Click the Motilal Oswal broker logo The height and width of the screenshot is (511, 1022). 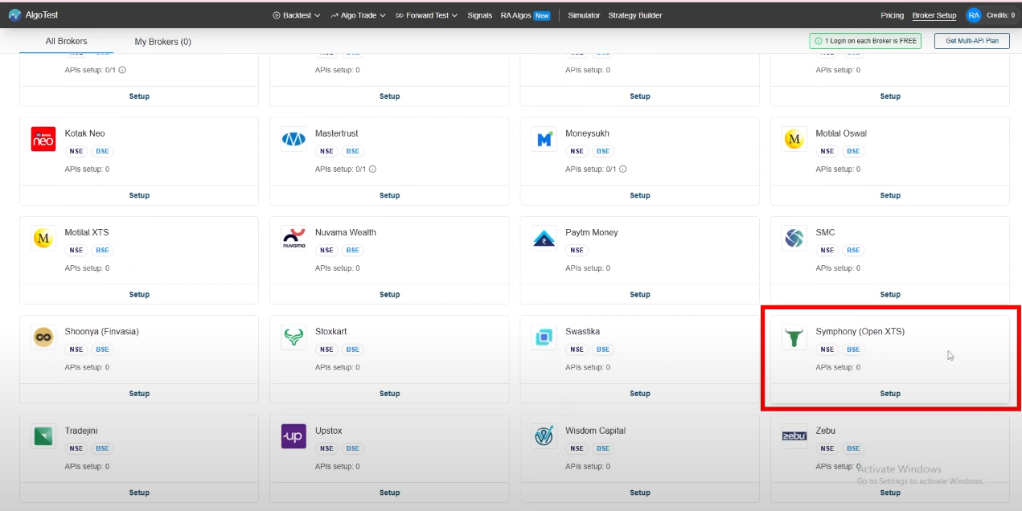tap(794, 139)
